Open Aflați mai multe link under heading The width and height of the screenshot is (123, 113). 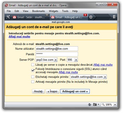[19, 37]
